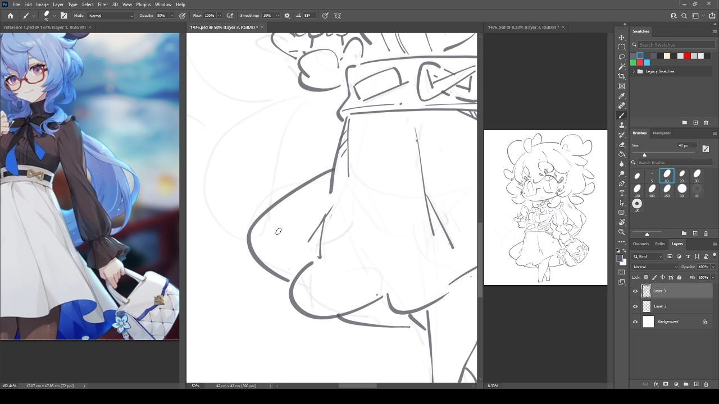The image size is (719, 404).
Task: Select the Zoom tool
Action: point(621,232)
